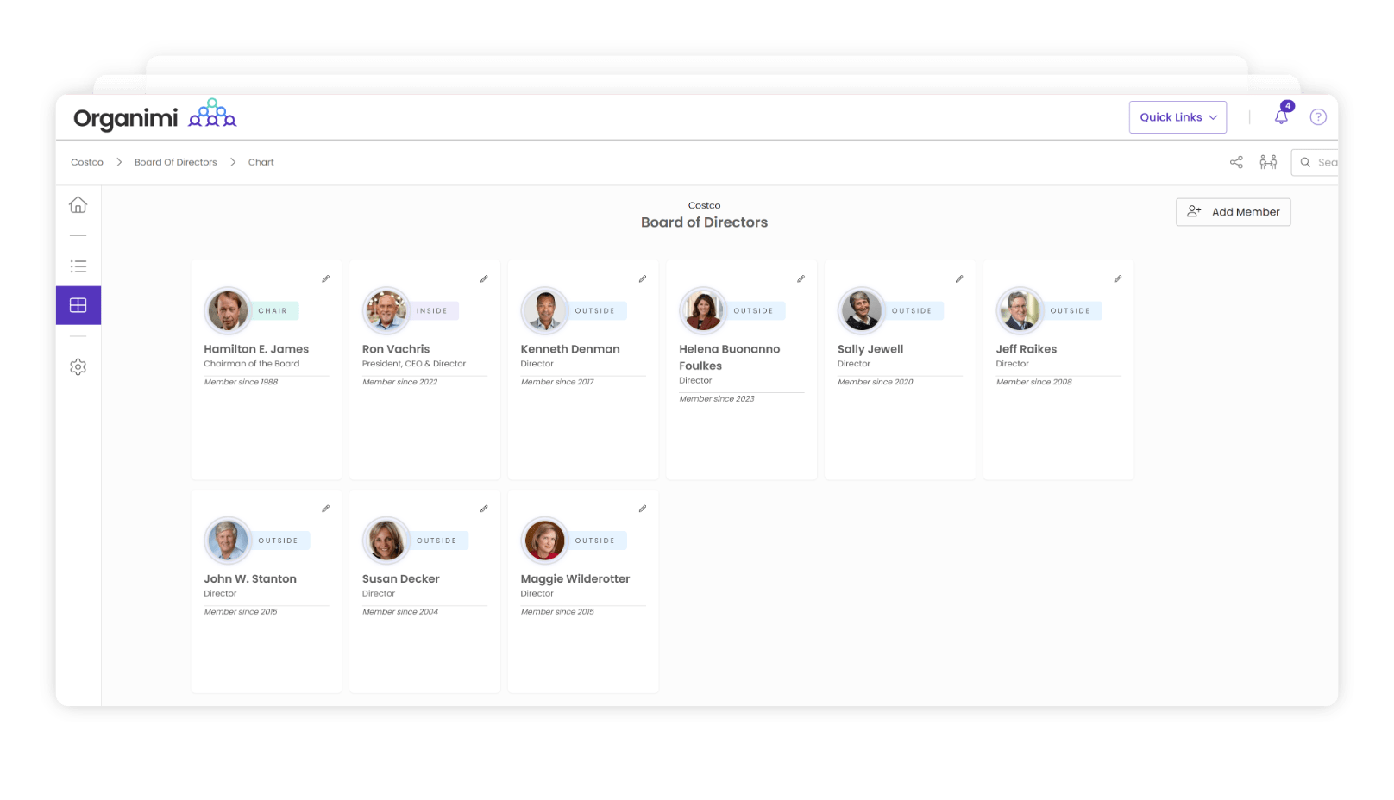Click Sally Jewell profile photo
The width and height of the screenshot is (1394, 800).
point(862,310)
